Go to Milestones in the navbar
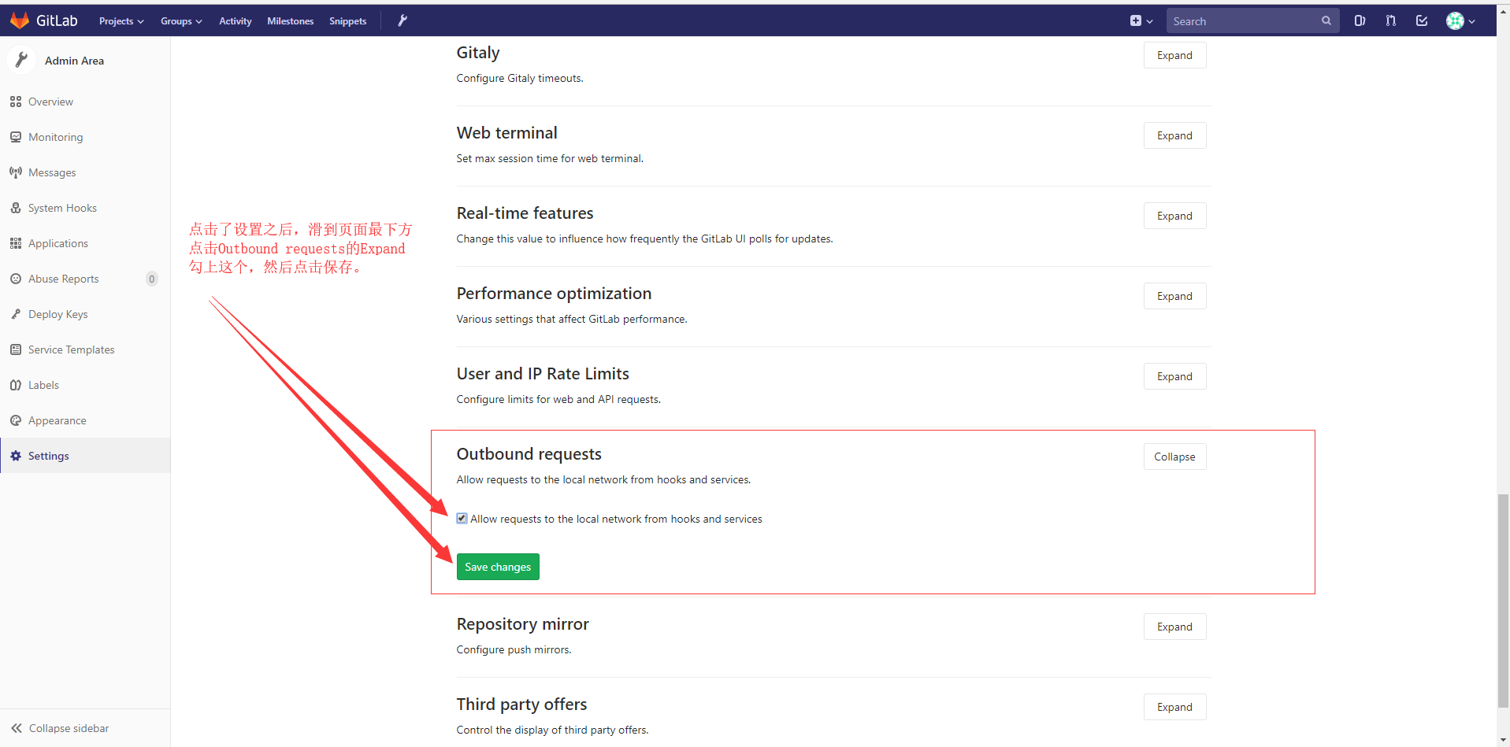 290,21
